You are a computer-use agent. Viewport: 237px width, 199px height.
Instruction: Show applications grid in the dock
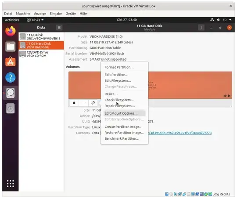click(x=11, y=184)
